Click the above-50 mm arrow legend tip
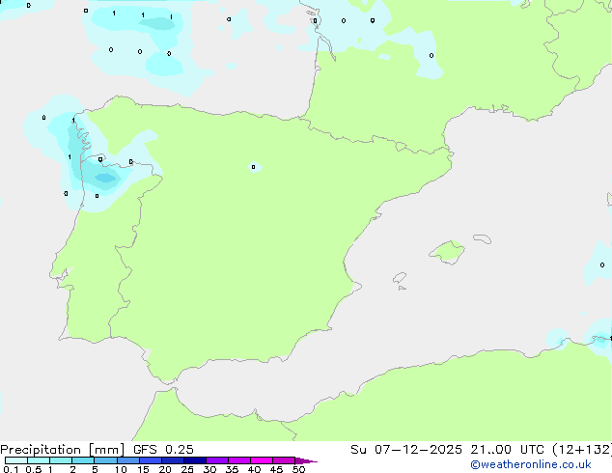 pyautogui.click(x=306, y=460)
